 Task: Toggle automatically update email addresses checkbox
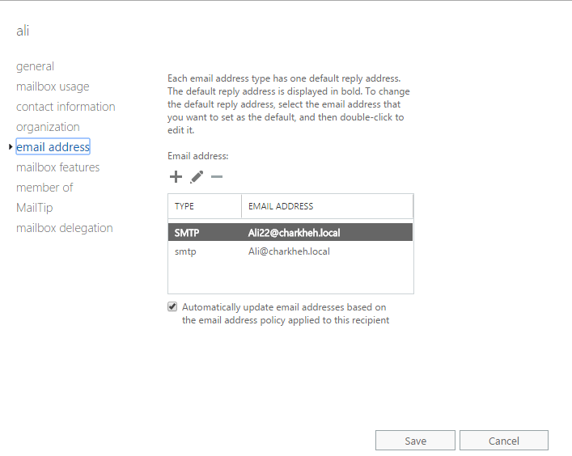pyautogui.click(x=172, y=307)
